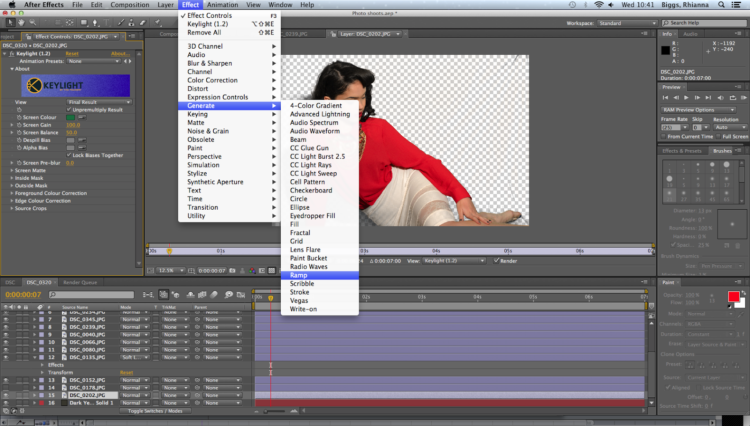Open the RAM Preview Options dropdown
Image resolution: width=750 pixels, height=426 pixels.
(698, 110)
